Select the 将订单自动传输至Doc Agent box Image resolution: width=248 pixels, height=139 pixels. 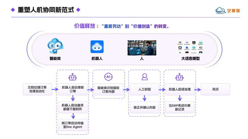(x=73, y=125)
